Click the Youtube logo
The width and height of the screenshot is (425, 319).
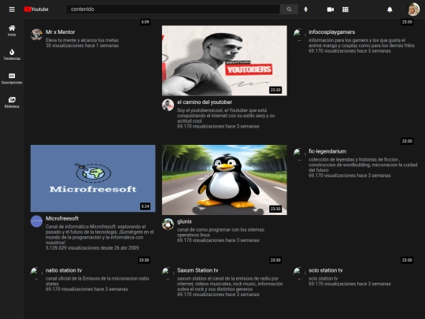point(36,9)
